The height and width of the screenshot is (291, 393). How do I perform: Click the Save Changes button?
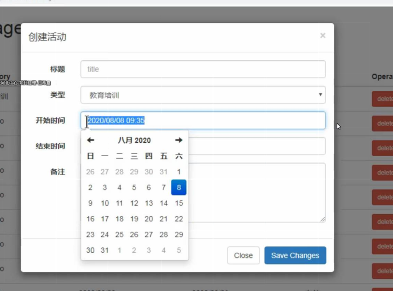pos(295,255)
